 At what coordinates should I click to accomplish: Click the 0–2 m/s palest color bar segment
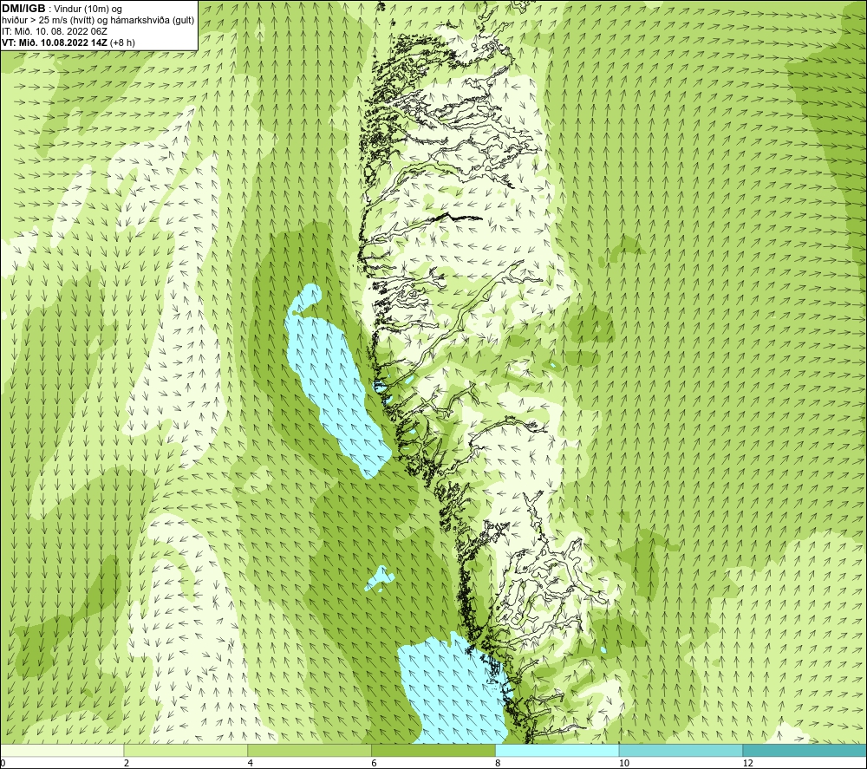click(x=62, y=750)
